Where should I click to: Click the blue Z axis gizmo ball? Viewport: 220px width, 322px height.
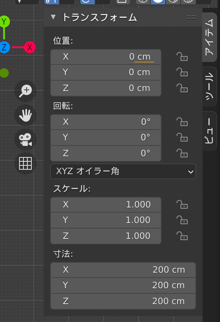(4, 47)
